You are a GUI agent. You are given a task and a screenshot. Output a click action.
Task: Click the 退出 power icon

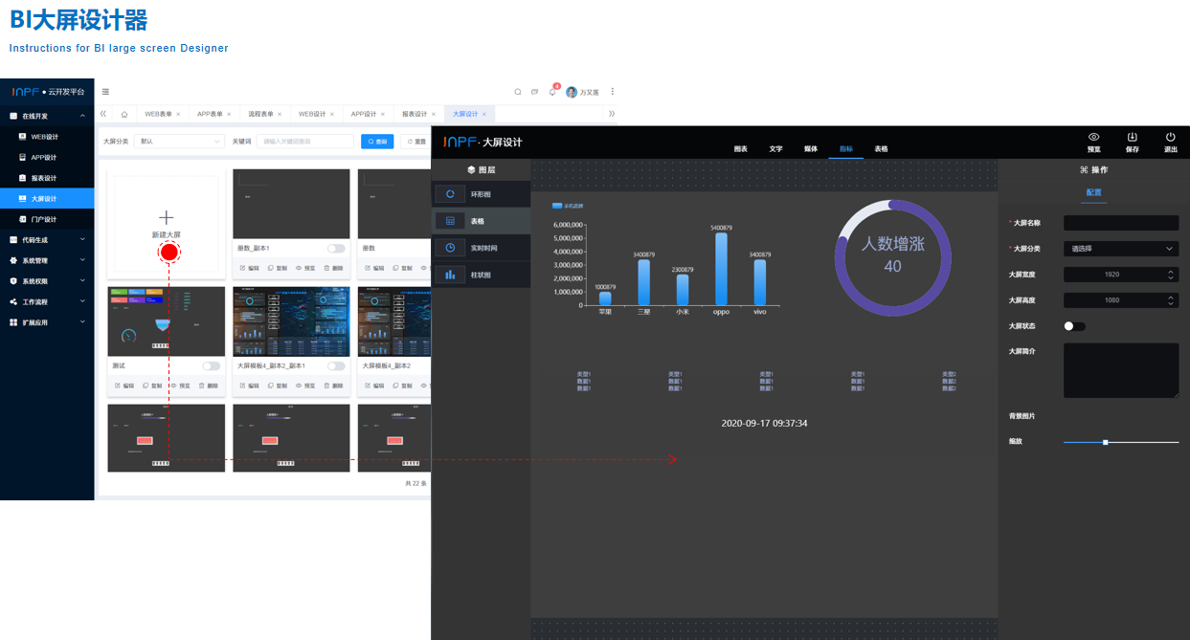point(1170,137)
